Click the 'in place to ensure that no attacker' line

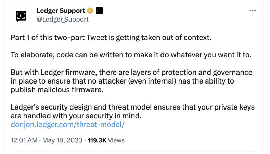tap(122, 81)
